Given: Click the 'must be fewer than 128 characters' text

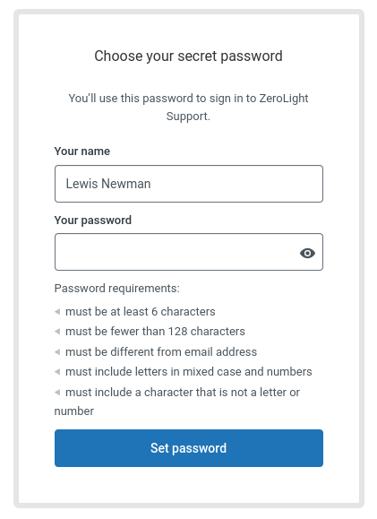Looking at the screenshot, I should (x=155, y=332).
